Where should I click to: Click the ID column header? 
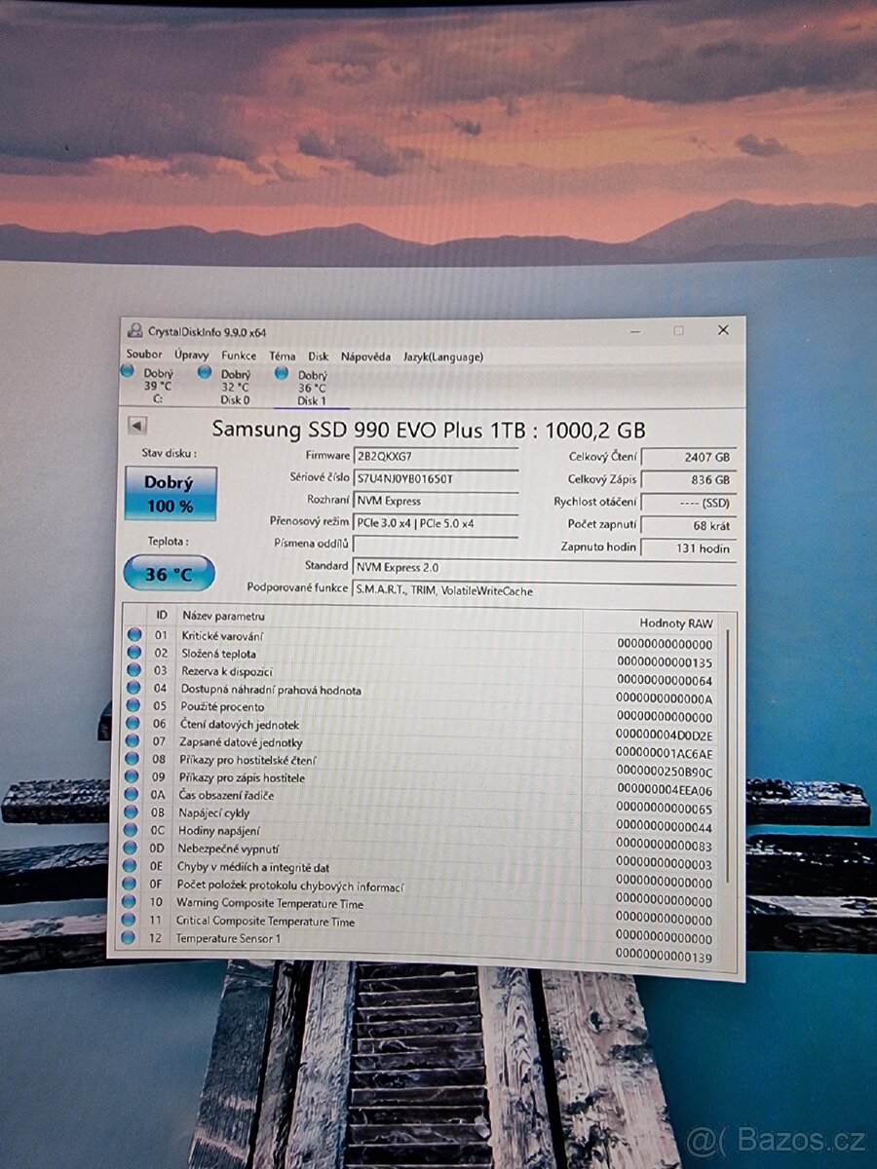[x=161, y=616]
